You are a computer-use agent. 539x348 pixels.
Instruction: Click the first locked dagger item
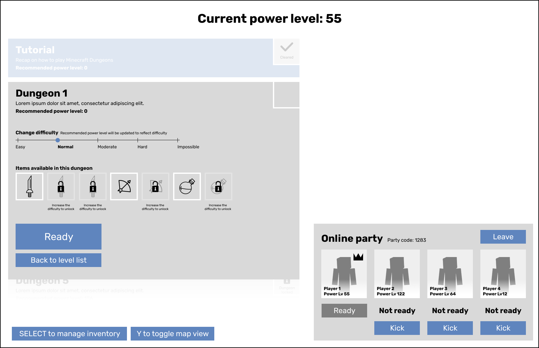[61, 186]
